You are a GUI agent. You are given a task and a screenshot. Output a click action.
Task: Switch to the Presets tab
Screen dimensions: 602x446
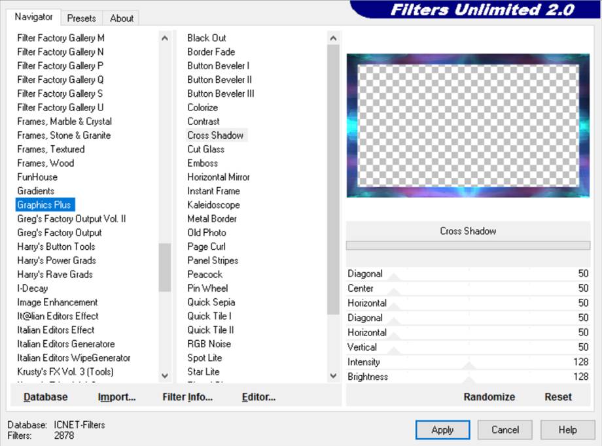click(x=81, y=18)
